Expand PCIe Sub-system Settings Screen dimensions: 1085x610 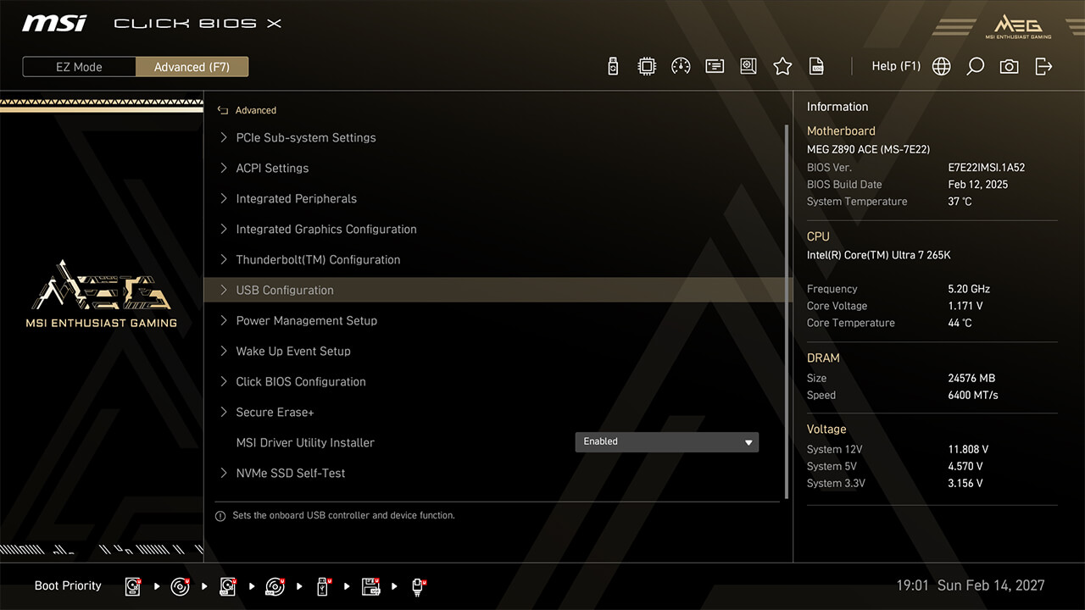click(x=305, y=137)
